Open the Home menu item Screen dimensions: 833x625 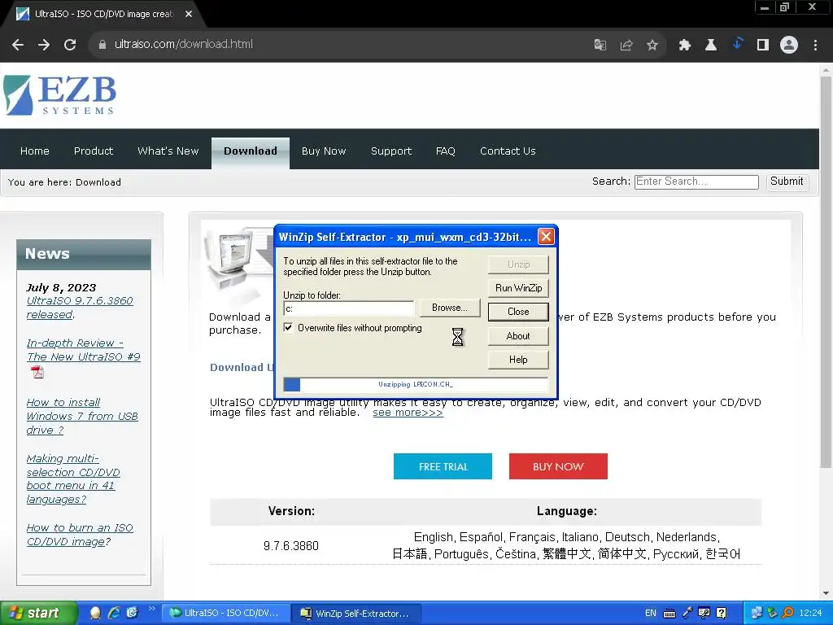pyautogui.click(x=34, y=151)
